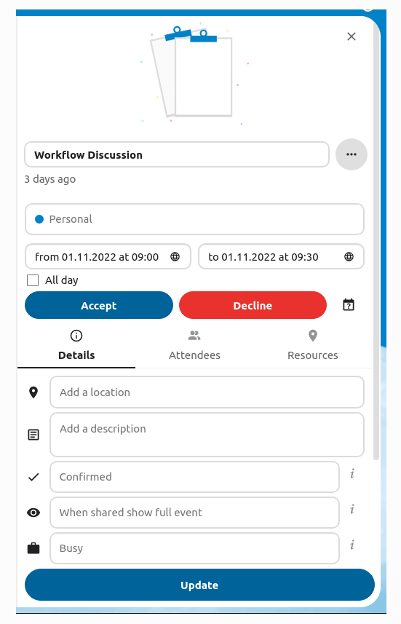Open the Personal calendar selector

(194, 219)
